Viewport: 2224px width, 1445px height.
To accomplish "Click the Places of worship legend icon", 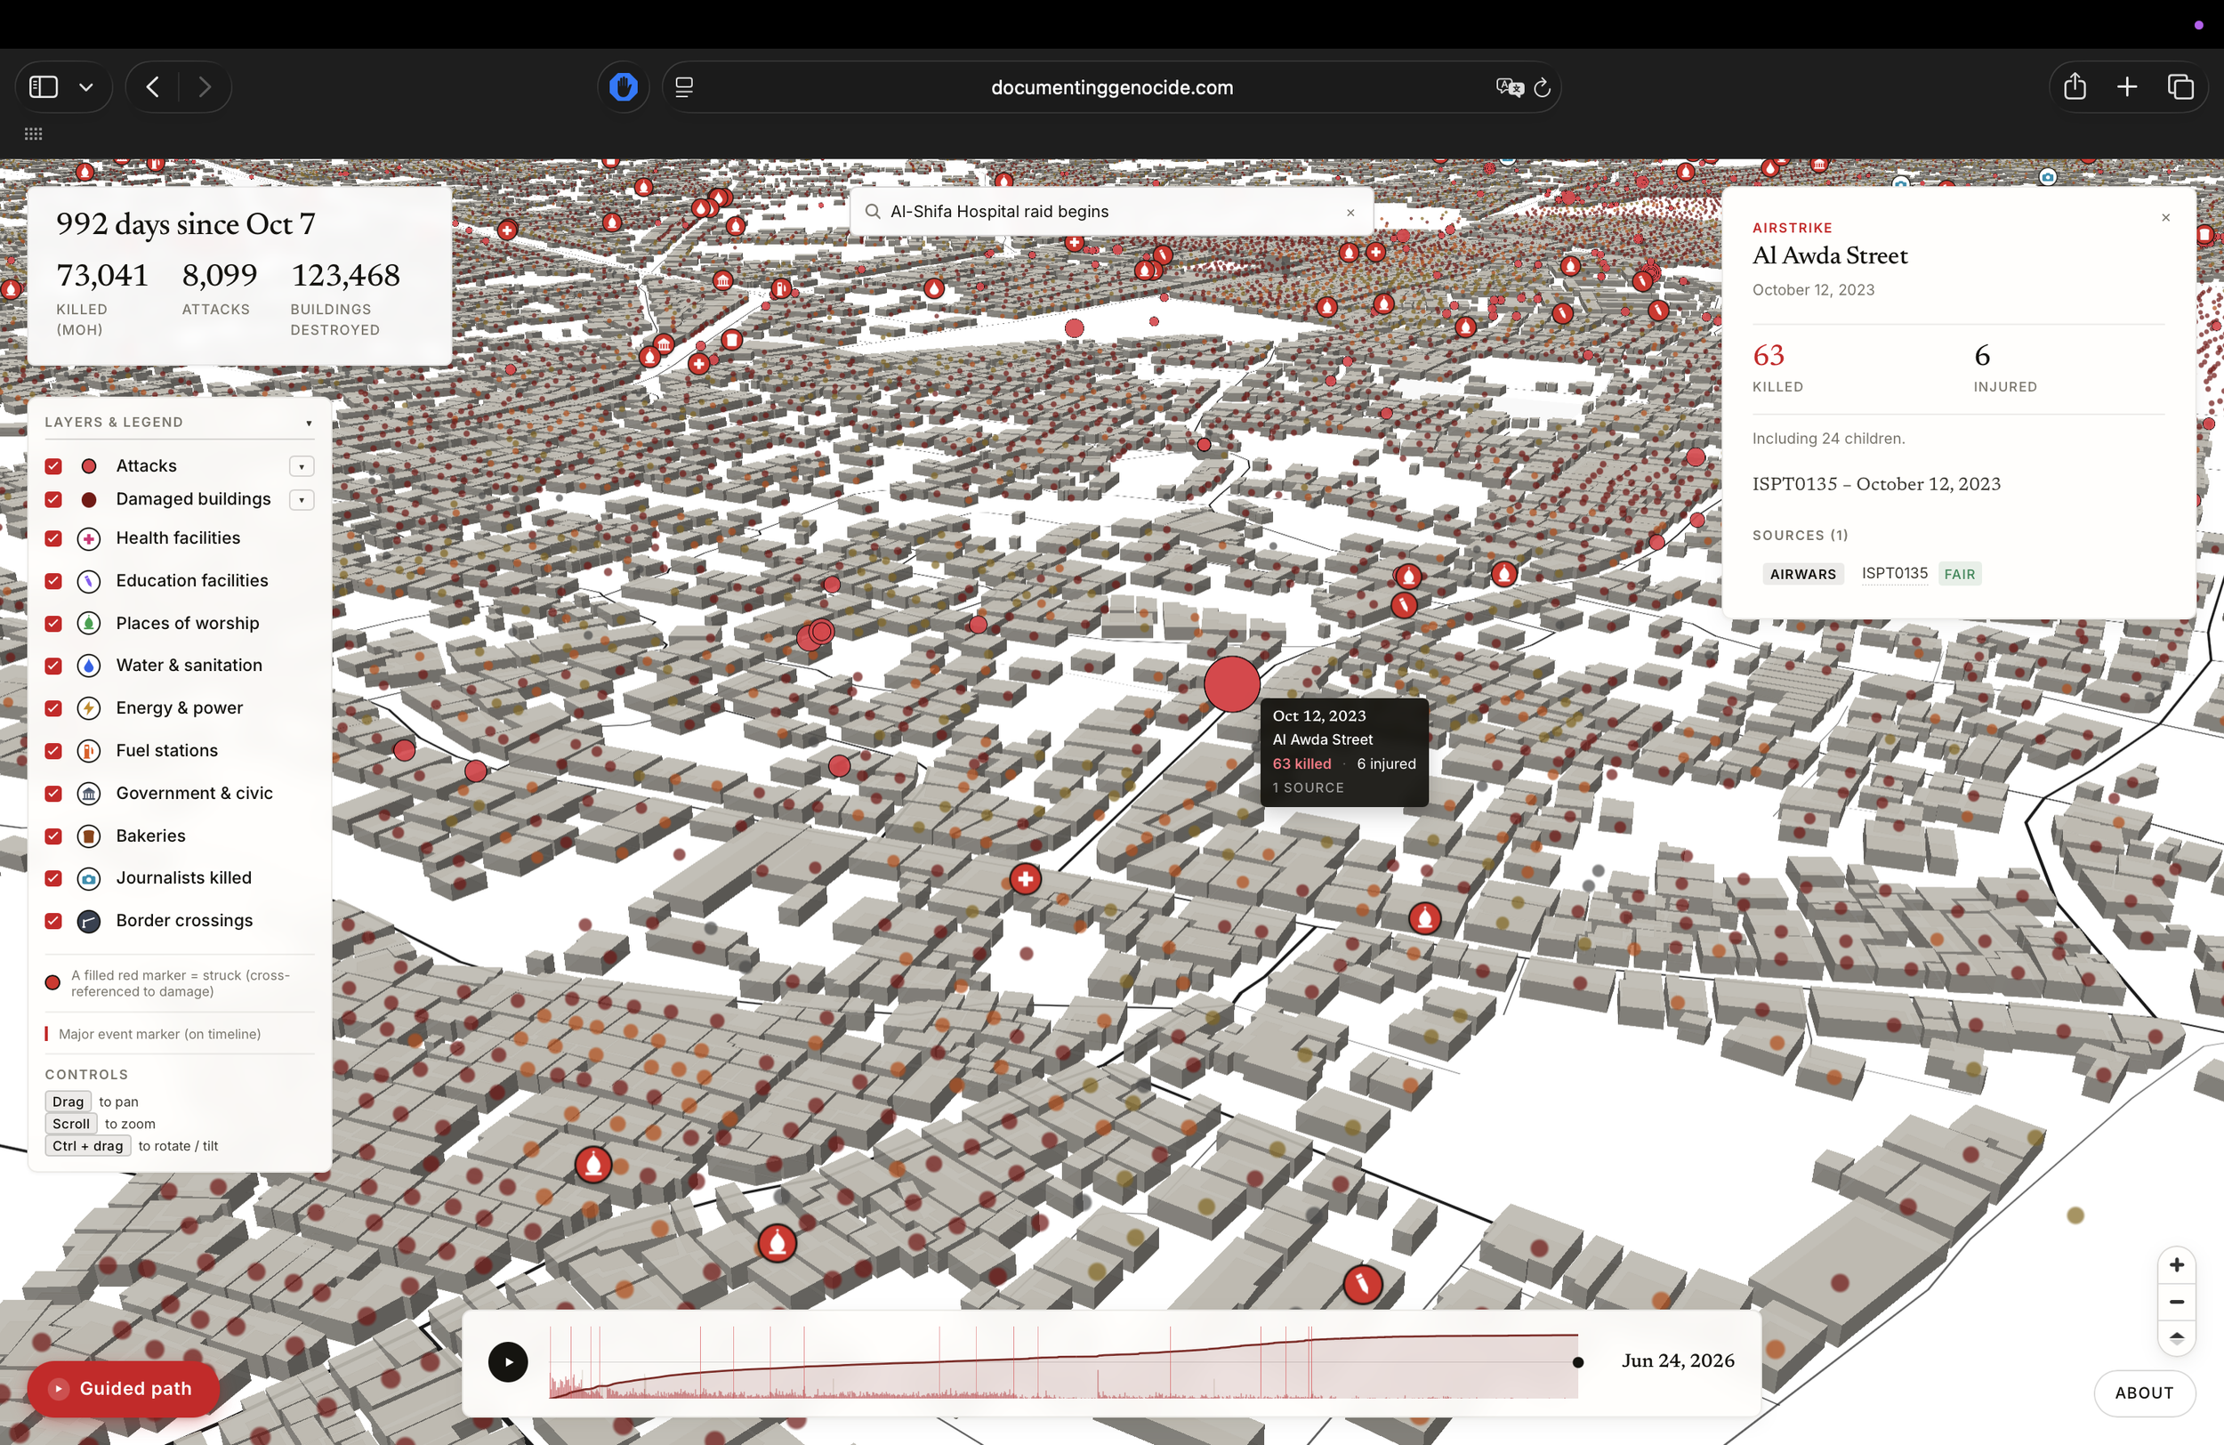I will click(89, 624).
